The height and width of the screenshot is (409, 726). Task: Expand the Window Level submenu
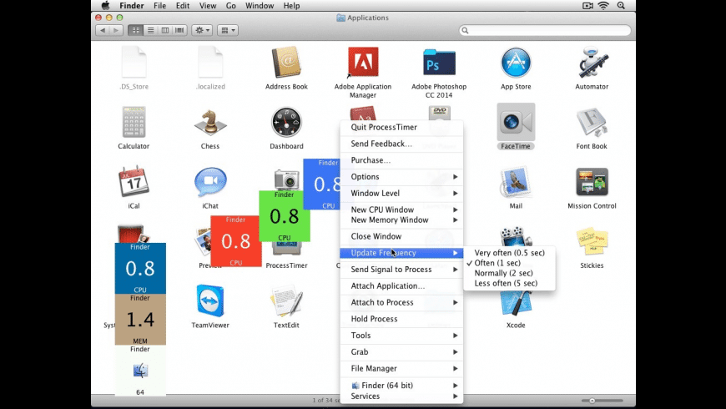[x=401, y=193]
